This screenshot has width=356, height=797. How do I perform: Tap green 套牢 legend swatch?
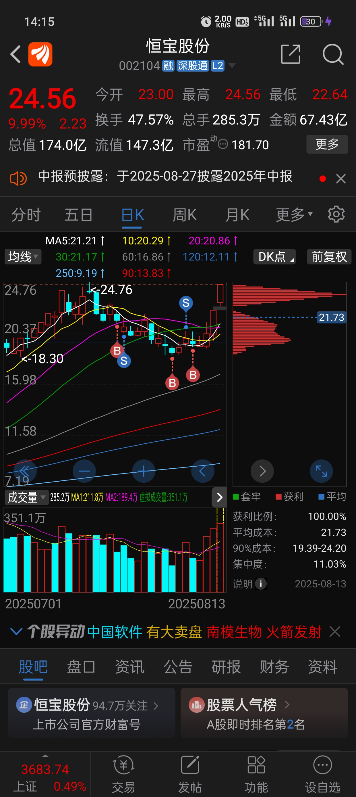pos(236,497)
